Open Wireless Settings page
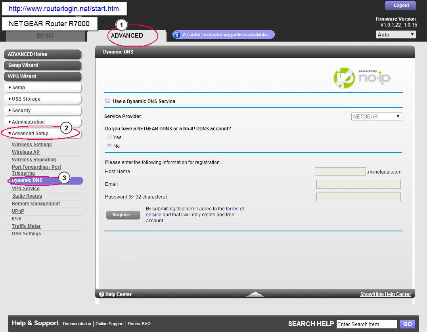This screenshot has width=427, height=332. click(32, 145)
